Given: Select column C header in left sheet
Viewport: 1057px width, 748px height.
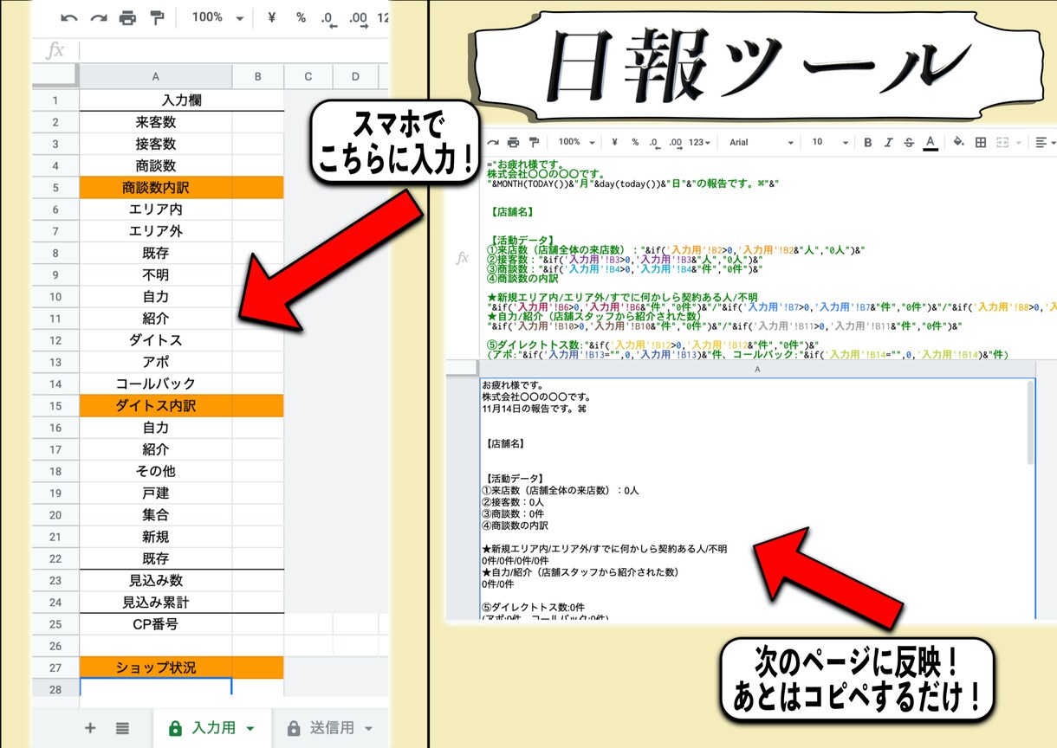Looking at the screenshot, I should (308, 77).
